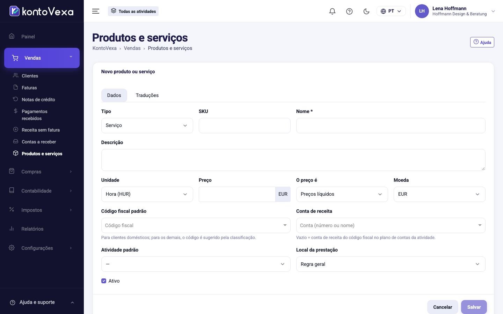Select the Dados tab
The image size is (503, 314).
pos(114,95)
